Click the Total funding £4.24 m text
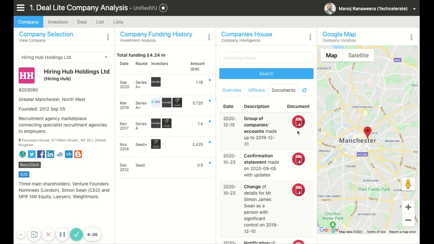The image size is (434, 244). (x=141, y=55)
